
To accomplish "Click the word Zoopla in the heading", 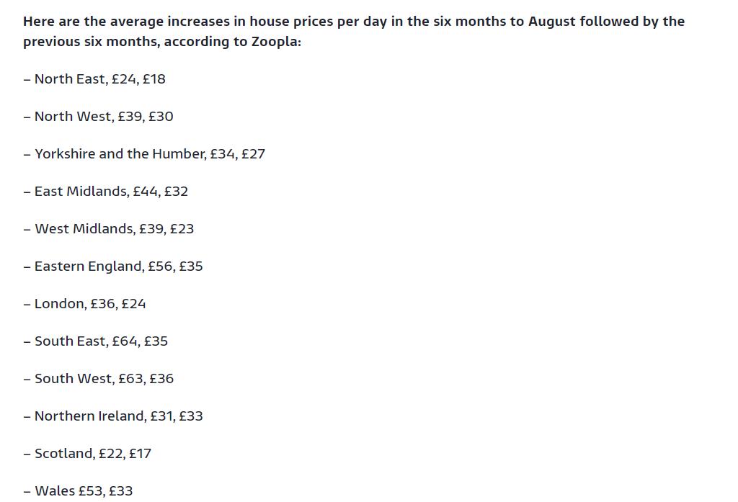I will pos(275,41).
